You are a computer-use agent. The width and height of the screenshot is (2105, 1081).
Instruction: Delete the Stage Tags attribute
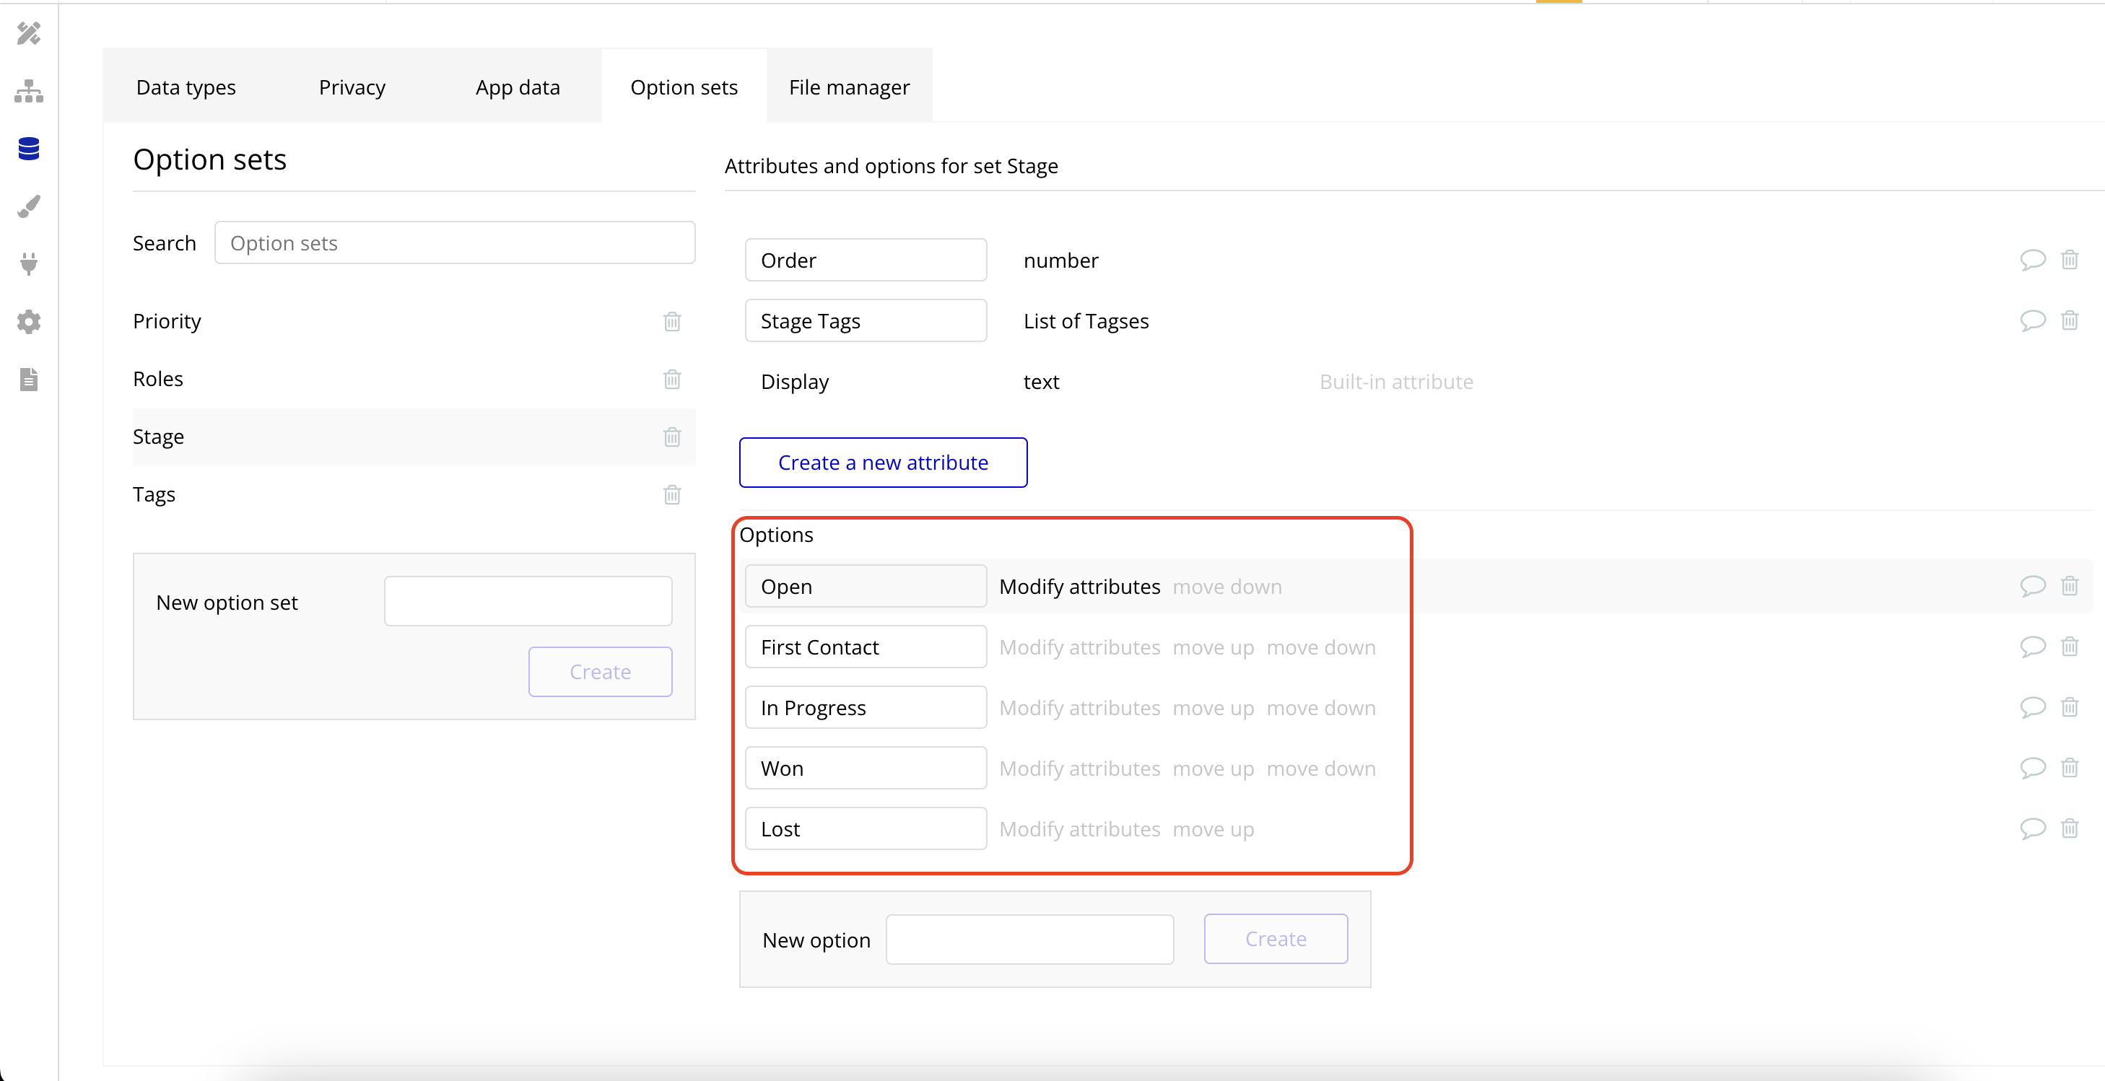(2069, 320)
